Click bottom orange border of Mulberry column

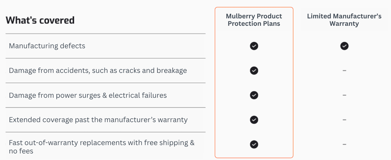[254, 158]
